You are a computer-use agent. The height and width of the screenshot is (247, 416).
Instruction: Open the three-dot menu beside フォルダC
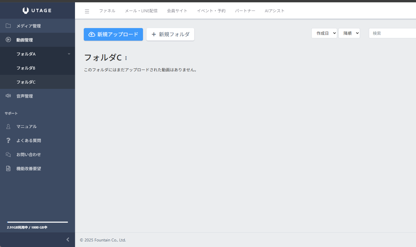[126, 58]
